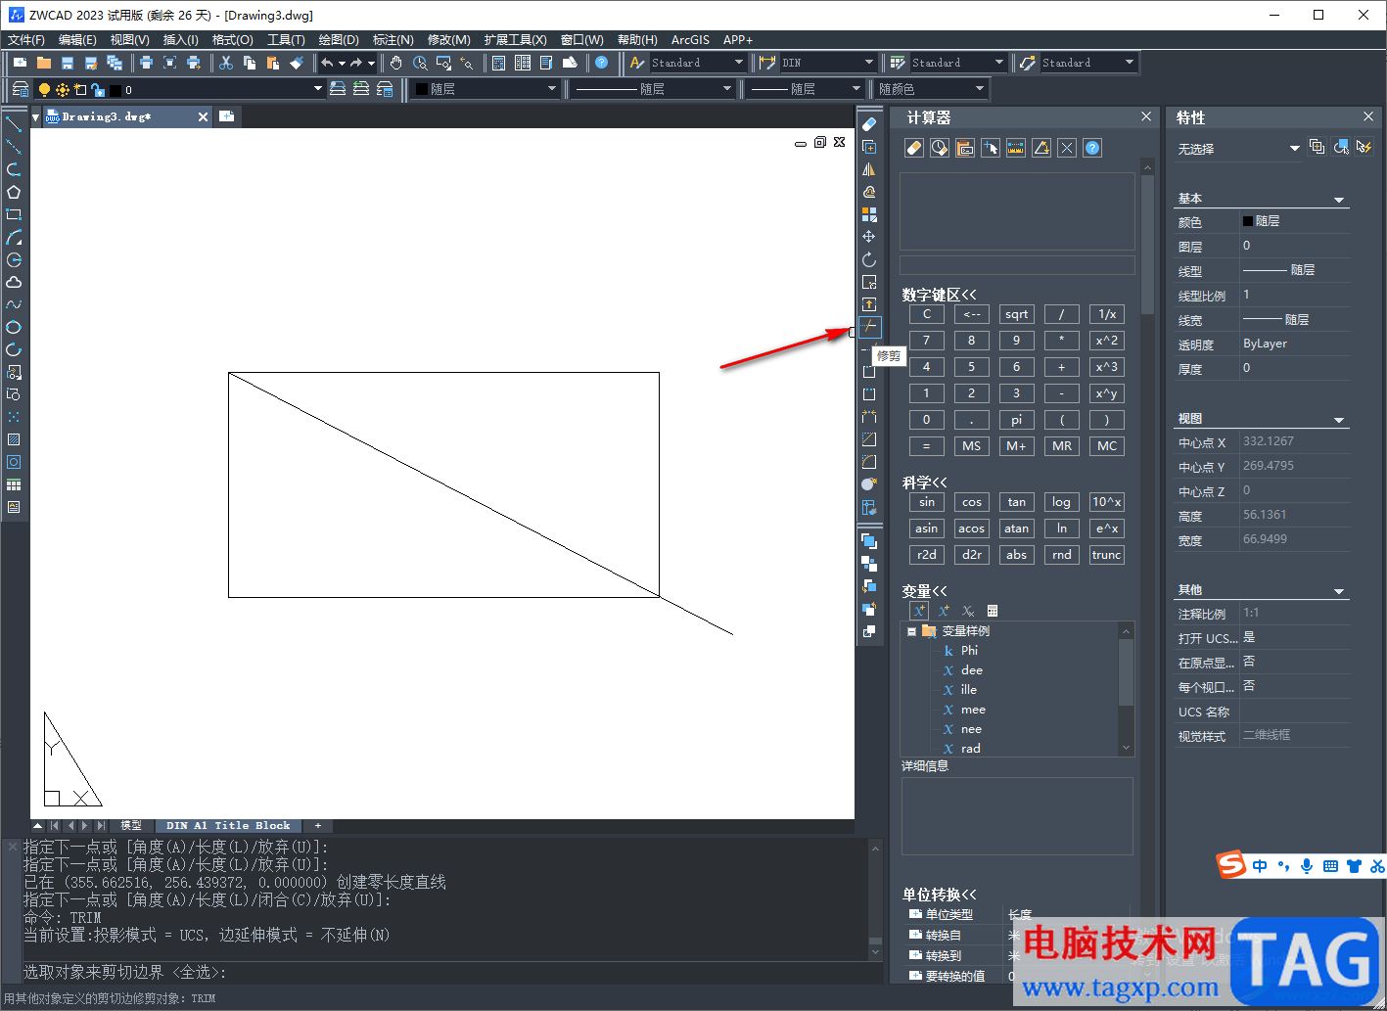Print the drawing using the Plot icon
The image size is (1387, 1011).
[146, 63]
